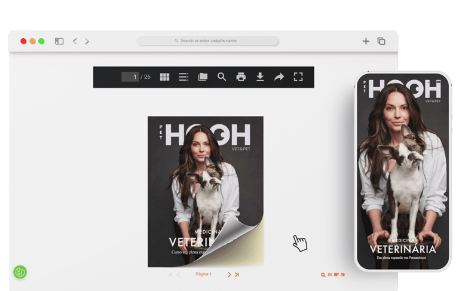Click the small orange grid thumbnails icon
Image resolution: width=459 pixels, height=291 pixels.
pyautogui.click(x=336, y=275)
